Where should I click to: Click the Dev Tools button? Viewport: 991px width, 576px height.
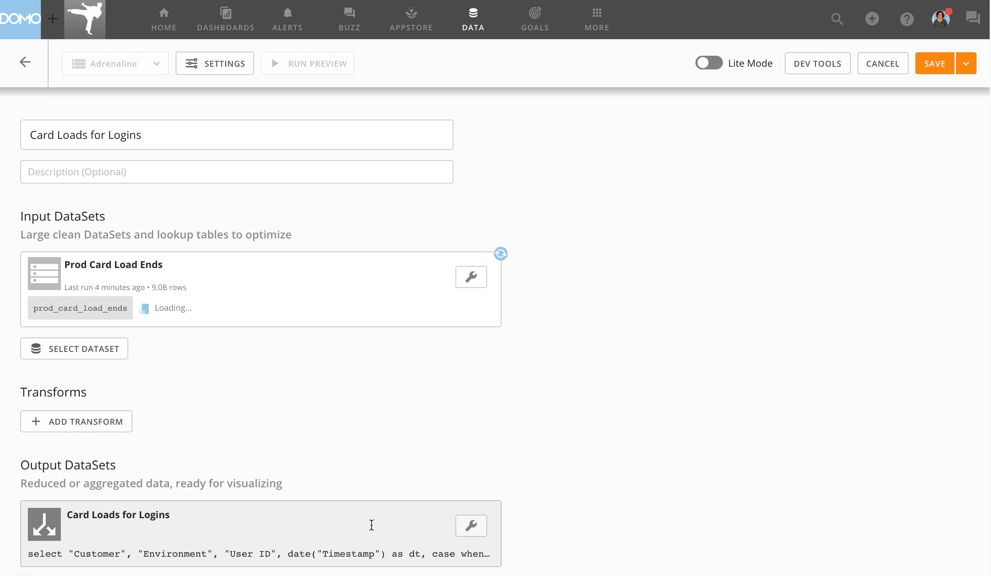pos(817,64)
